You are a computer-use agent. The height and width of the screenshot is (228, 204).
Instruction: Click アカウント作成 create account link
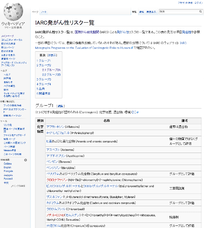(x=185, y=3)
